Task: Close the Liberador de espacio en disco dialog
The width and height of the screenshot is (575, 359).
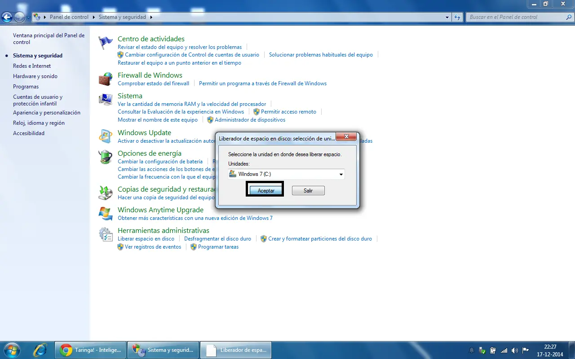Action: point(346,136)
